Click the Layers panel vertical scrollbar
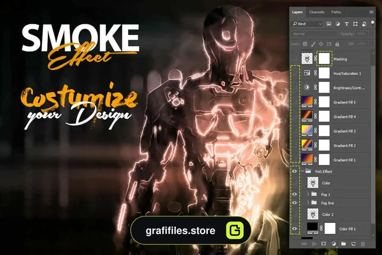This screenshot has height=255, width=382. tap(373, 144)
